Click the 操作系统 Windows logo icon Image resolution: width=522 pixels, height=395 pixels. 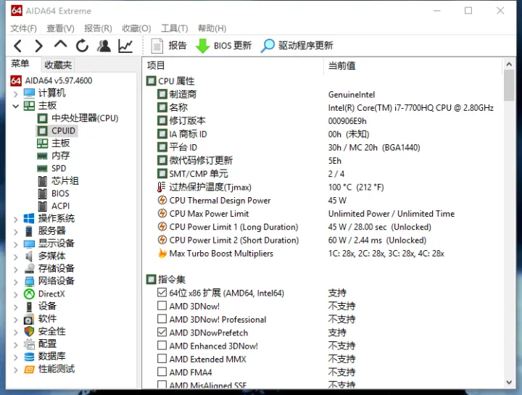29,219
